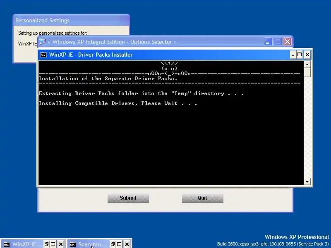
Task: Maximize the Driver Packs Installer console window
Action: [300, 55]
